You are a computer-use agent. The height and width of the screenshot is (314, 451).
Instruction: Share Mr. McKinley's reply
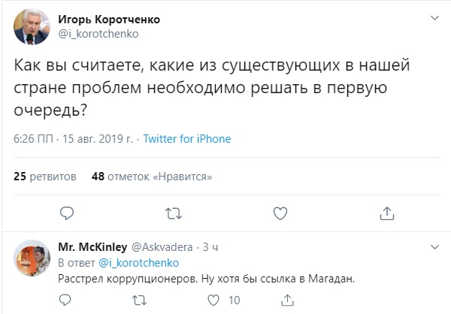click(287, 300)
